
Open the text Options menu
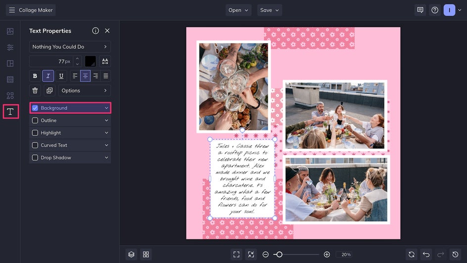[84, 90]
